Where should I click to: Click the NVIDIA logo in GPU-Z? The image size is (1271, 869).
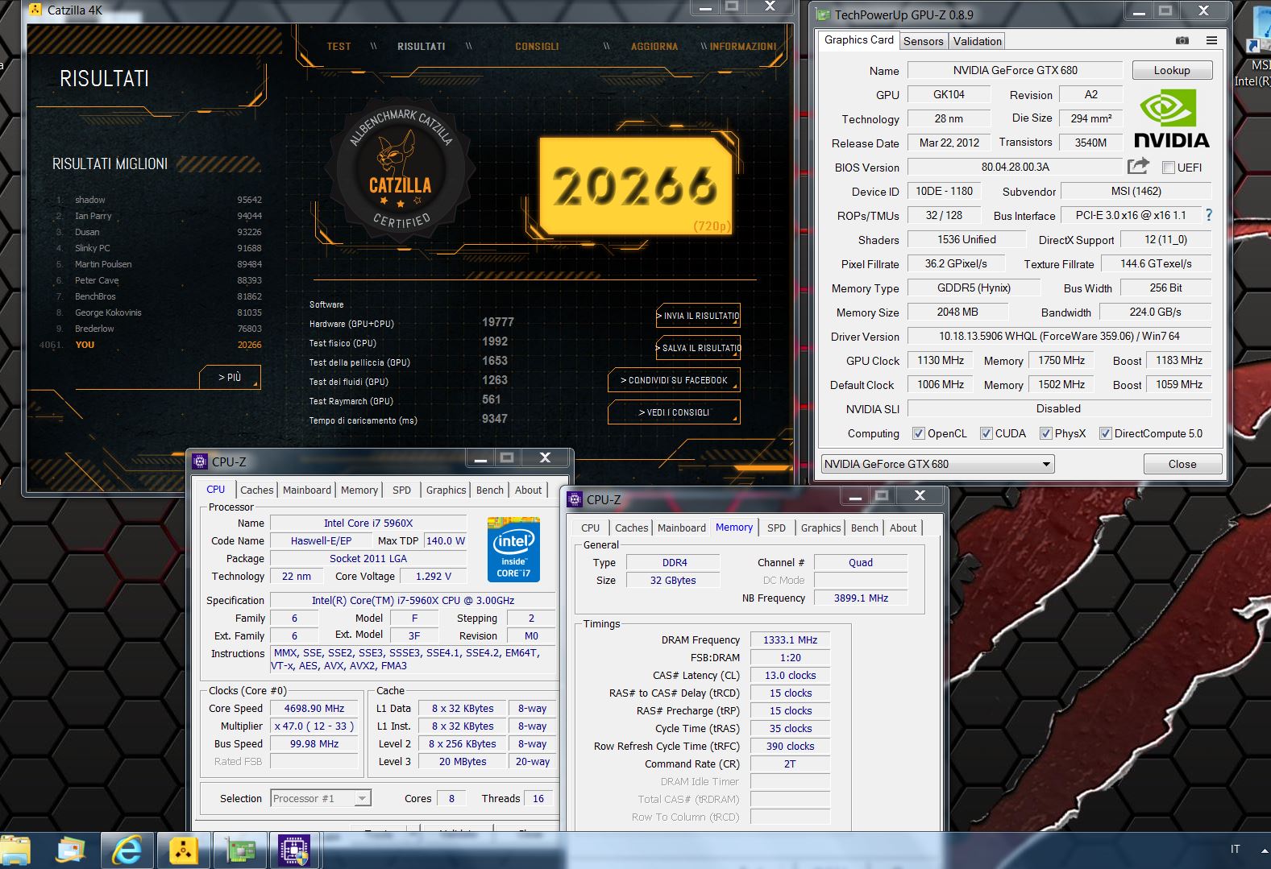(x=1172, y=119)
